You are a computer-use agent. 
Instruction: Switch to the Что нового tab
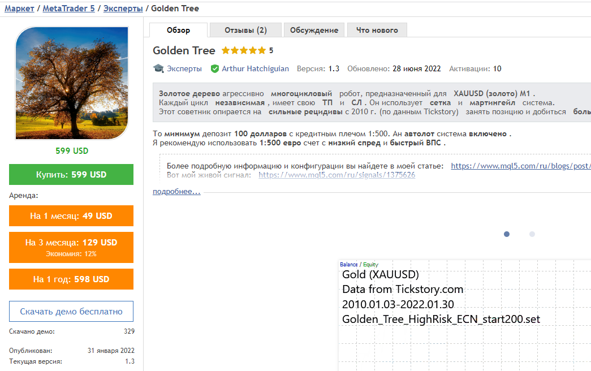(x=377, y=30)
